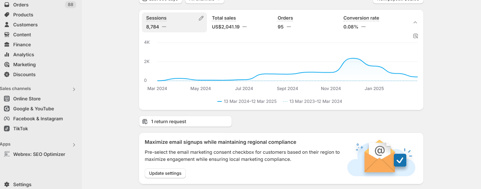The width and height of the screenshot is (481, 189).
Task: Click the TikTok channel icon
Action: tap(6, 128)
